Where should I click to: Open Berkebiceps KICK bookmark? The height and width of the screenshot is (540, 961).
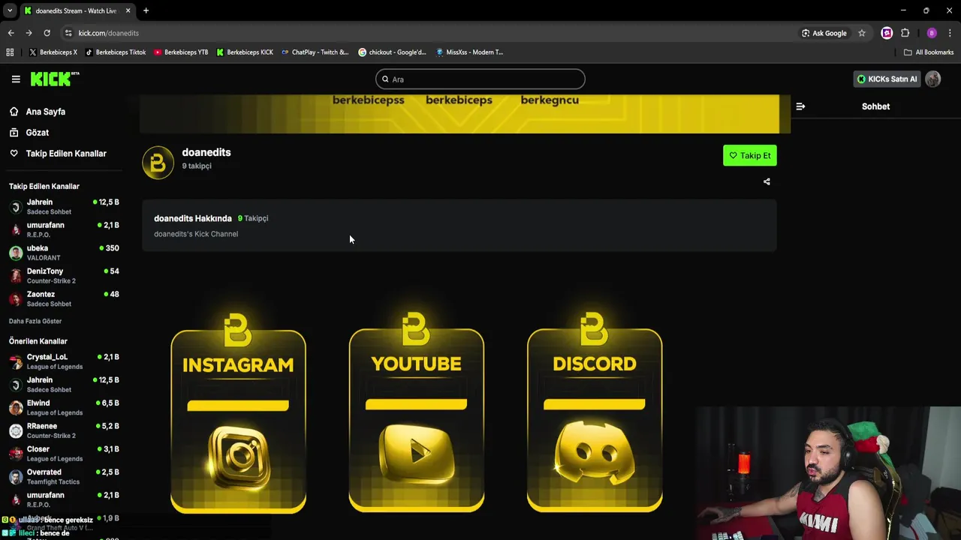(x=245, y=52)
